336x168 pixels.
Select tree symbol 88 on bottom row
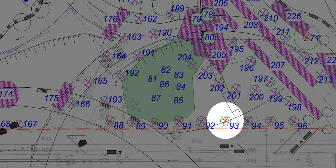pos(110,121)
